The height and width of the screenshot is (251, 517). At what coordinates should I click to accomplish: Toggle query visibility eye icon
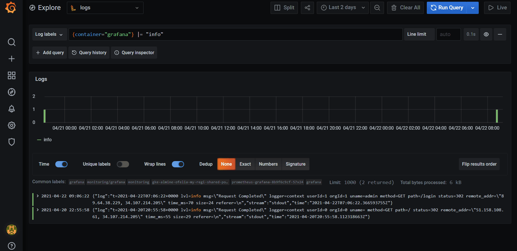coord(486,34)
